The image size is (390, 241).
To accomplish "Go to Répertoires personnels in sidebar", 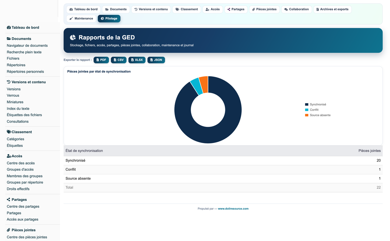I will 25,72.
